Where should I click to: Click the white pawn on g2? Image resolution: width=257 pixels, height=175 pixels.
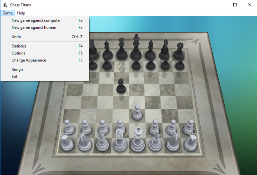coord(172,127)
